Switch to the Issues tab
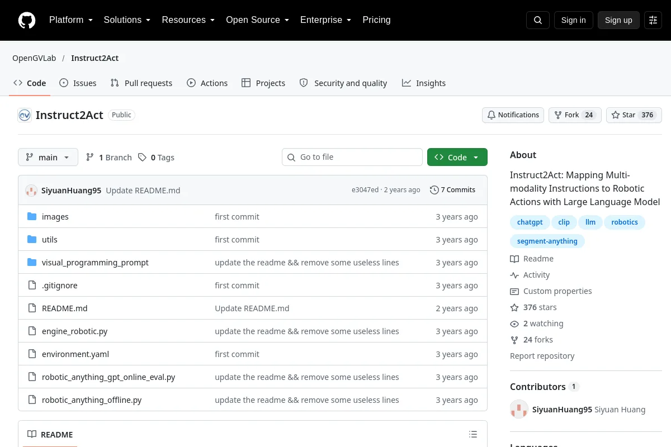The height and width of the screenshot is (447, 671). [78, 83]
